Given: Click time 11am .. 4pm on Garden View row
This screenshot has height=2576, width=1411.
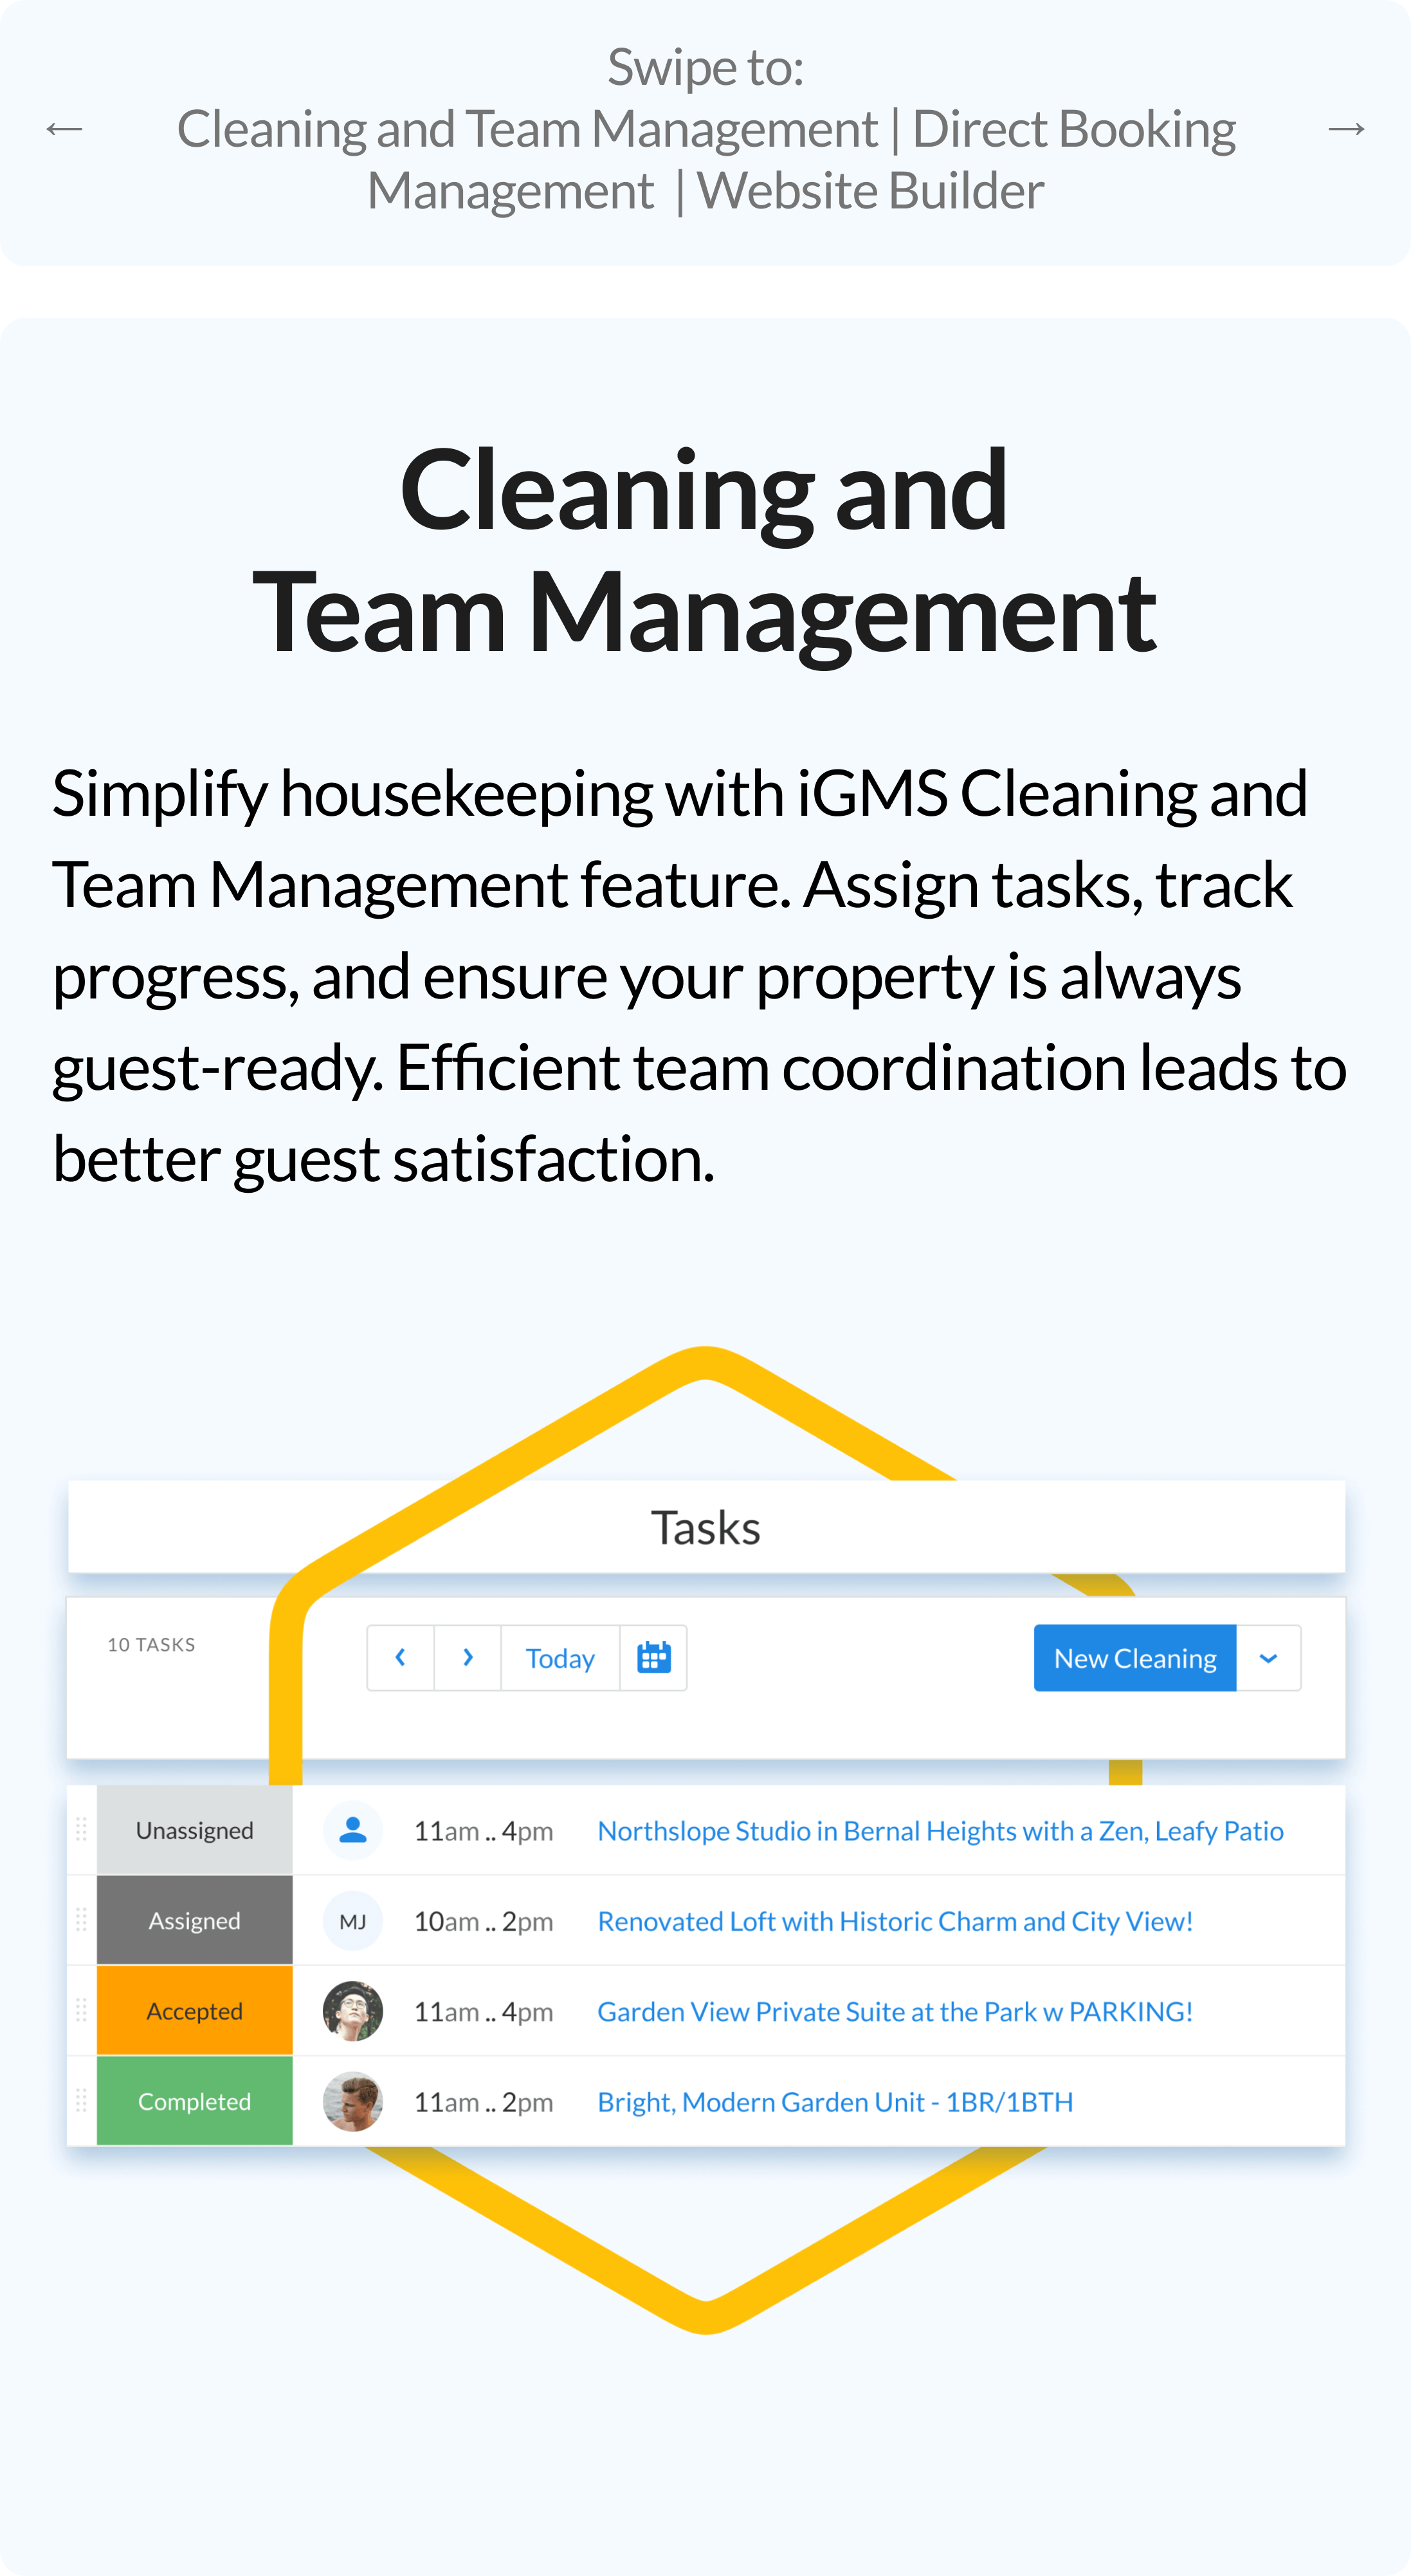Looking at the screenshot, I should (484, 2011).
